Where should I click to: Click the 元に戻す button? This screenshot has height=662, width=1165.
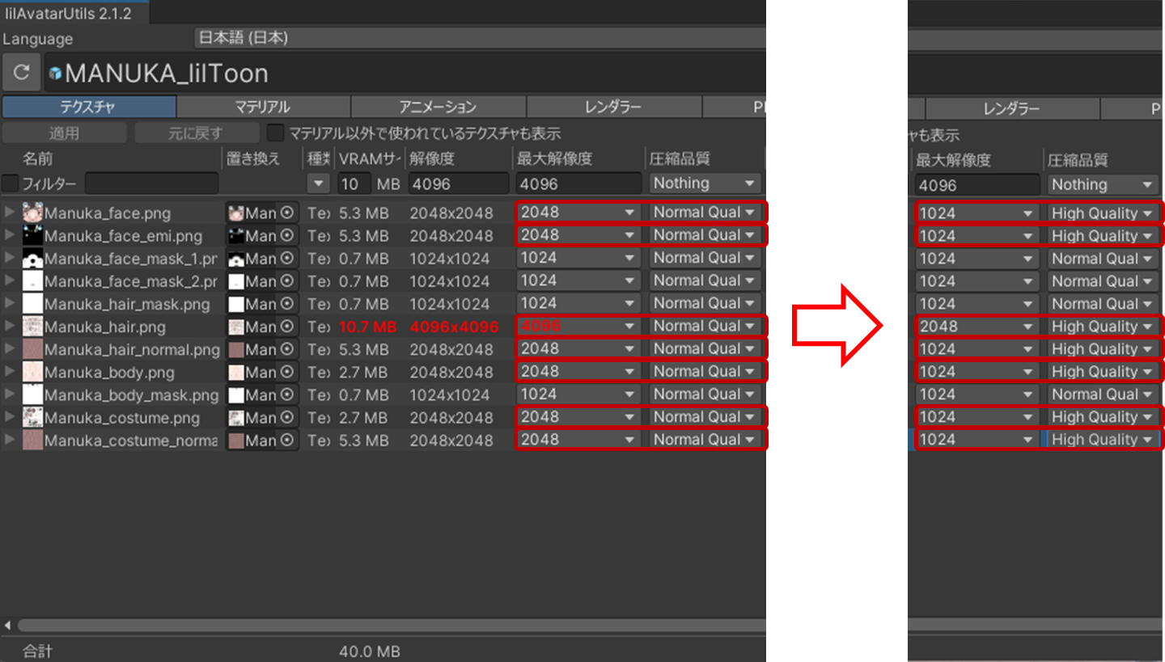coord(196,133)
